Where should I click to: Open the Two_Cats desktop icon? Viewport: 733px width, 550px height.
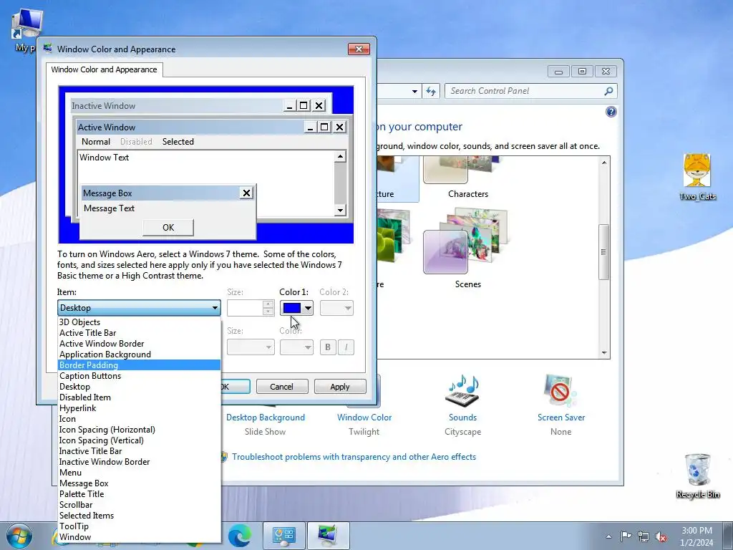pyautogui.click(x=697, y=177)
